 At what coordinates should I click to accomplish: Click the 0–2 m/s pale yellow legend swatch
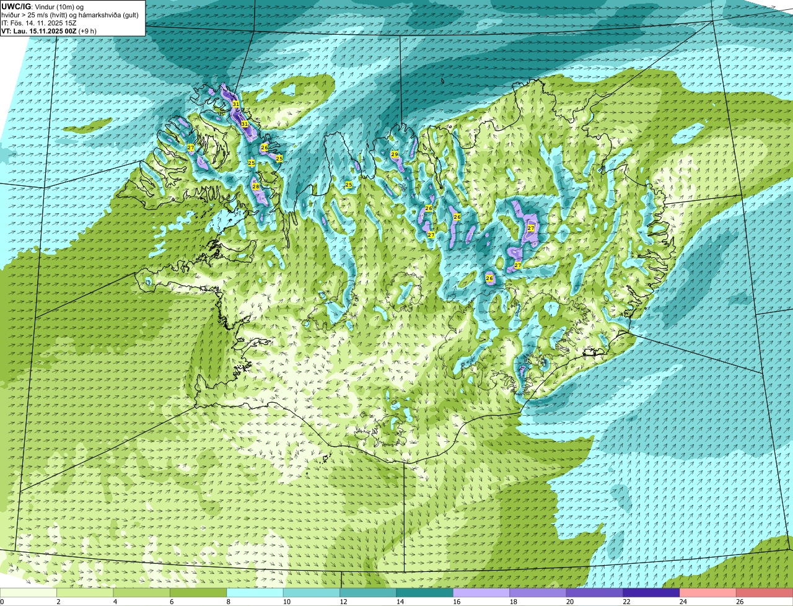point(28,593)
